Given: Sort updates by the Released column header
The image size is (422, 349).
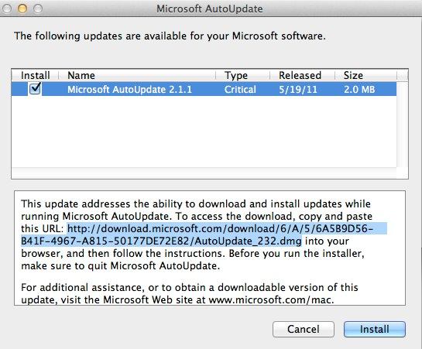Looking at the screenshot, I should click(x=302, y=75).
